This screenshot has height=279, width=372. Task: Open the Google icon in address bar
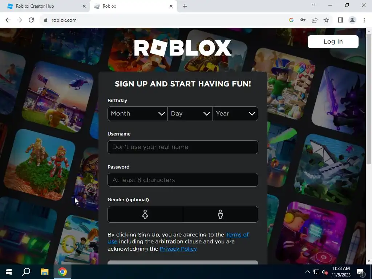click(x=291, y=20)
